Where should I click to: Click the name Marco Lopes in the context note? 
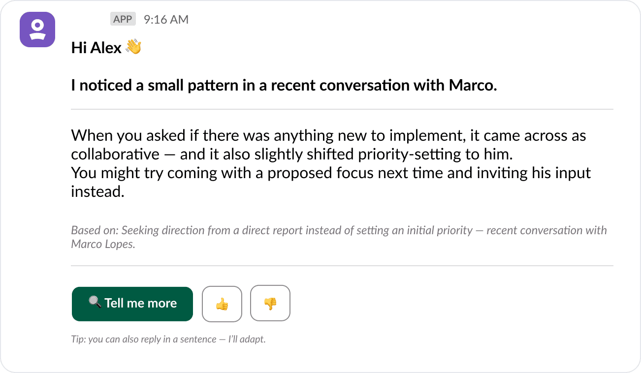point(102,244)
